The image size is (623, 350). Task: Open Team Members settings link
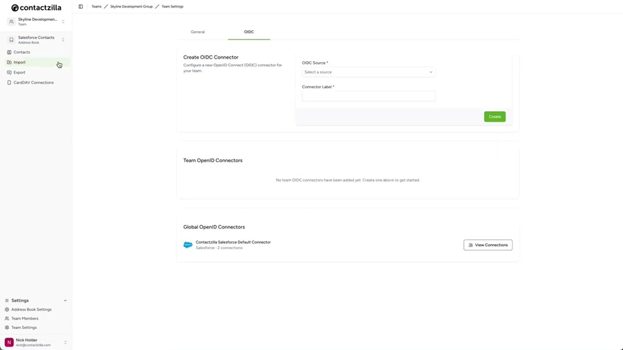pos(25,318)
